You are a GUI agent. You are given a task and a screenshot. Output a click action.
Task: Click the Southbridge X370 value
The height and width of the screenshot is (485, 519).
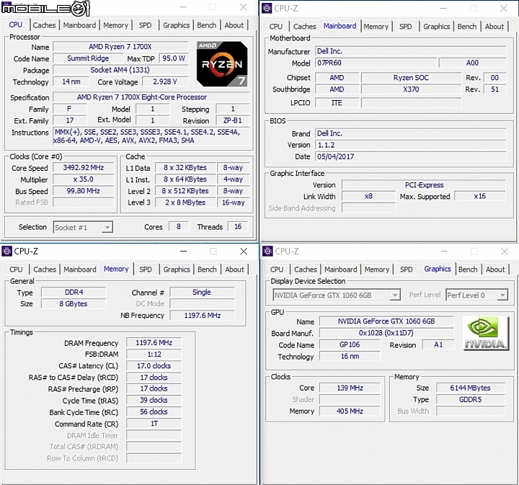[411, 89]
